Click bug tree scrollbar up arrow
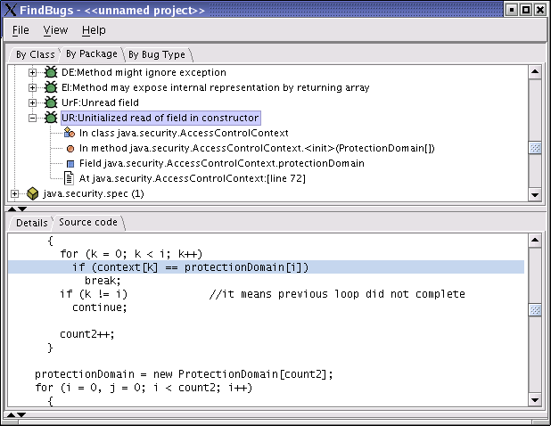This screenshot has width=551, height=426. click(535, 72)
